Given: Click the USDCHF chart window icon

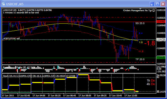Looking at the screenshot, I should 3,4.
